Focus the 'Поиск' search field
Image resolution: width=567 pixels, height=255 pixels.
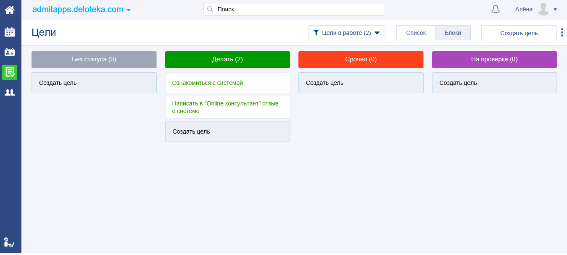pos(294,9)
